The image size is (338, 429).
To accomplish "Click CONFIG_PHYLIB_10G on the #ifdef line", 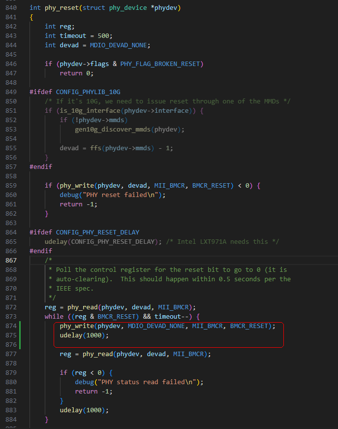I will click(88, 92).
